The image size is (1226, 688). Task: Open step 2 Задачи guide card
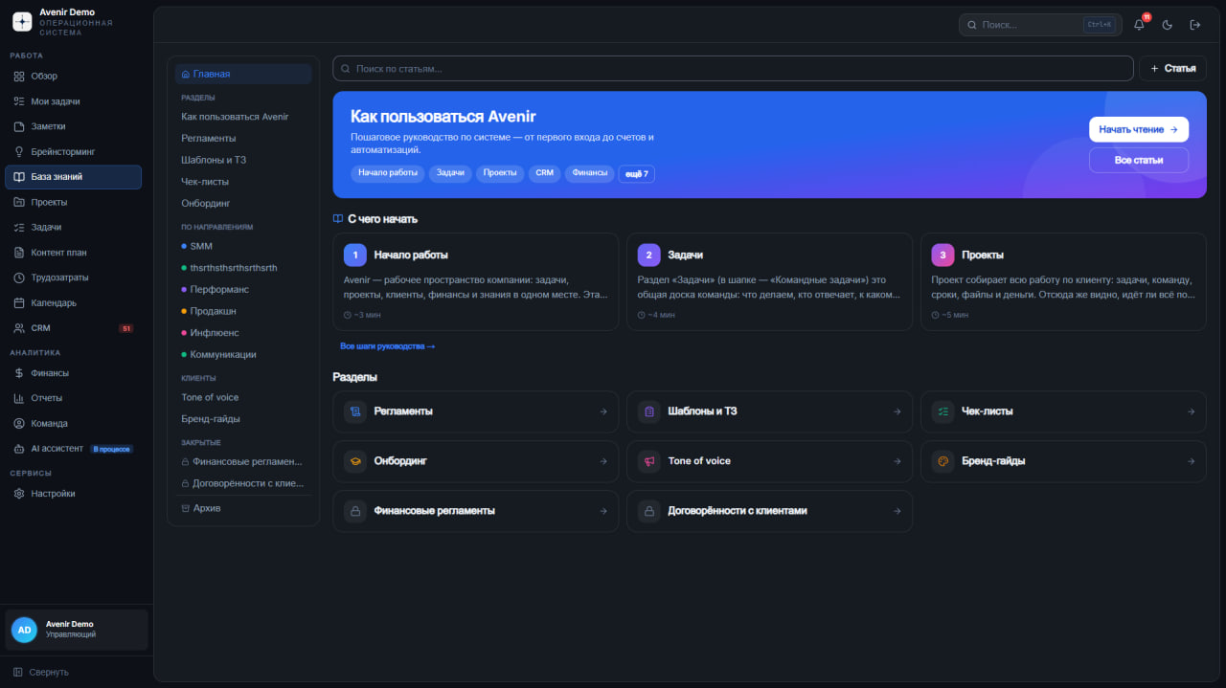[x=769, y=282]
